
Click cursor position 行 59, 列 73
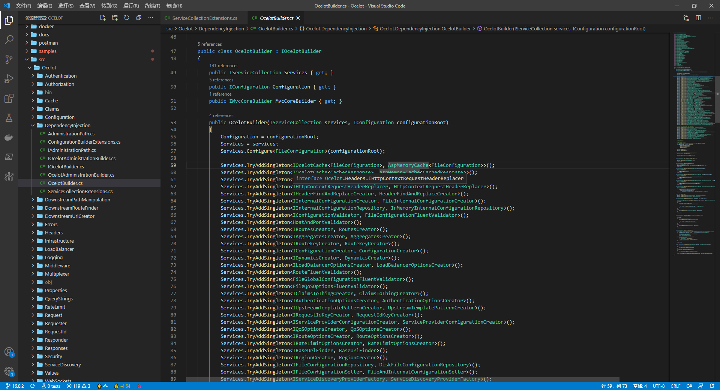pyautogui.click(x=614, y=386)
